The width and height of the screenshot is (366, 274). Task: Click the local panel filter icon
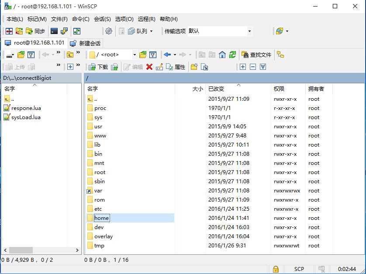(x=31, y=55)
